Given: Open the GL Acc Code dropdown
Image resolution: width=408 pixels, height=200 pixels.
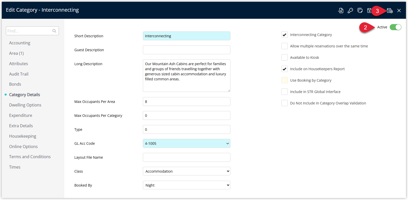Looking at the screenshot, I should click(x=186, y=143).
